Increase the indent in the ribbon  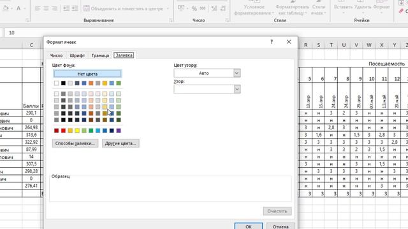point(75,8)
